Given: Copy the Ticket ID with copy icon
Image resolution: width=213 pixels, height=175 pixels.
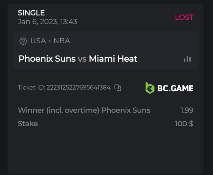Looking at the screenshot, I should [x=118, y=87].
